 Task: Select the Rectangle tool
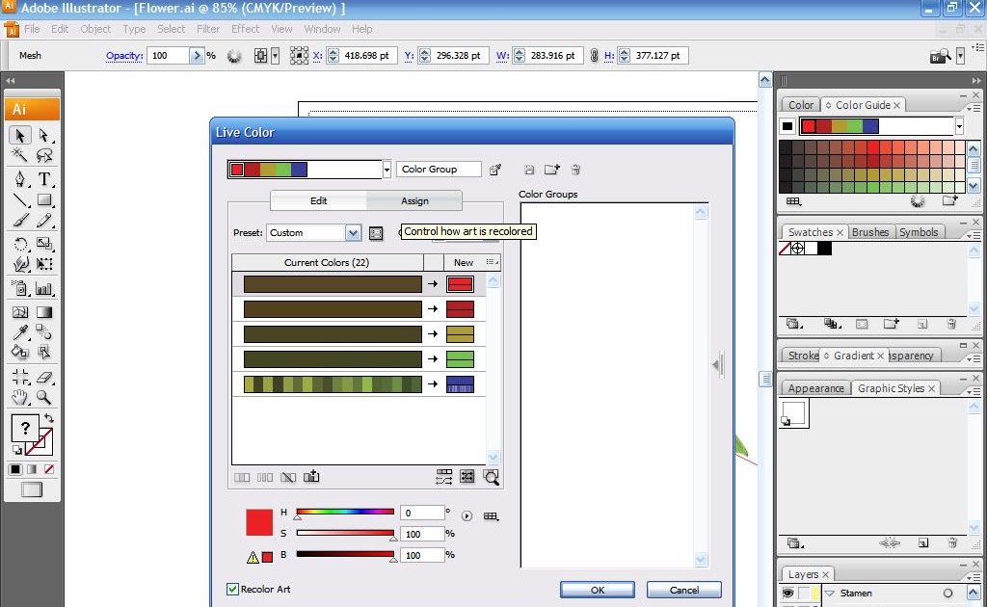(43, 200)
